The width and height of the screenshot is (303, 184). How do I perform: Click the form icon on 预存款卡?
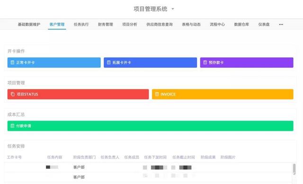(205, 62)
